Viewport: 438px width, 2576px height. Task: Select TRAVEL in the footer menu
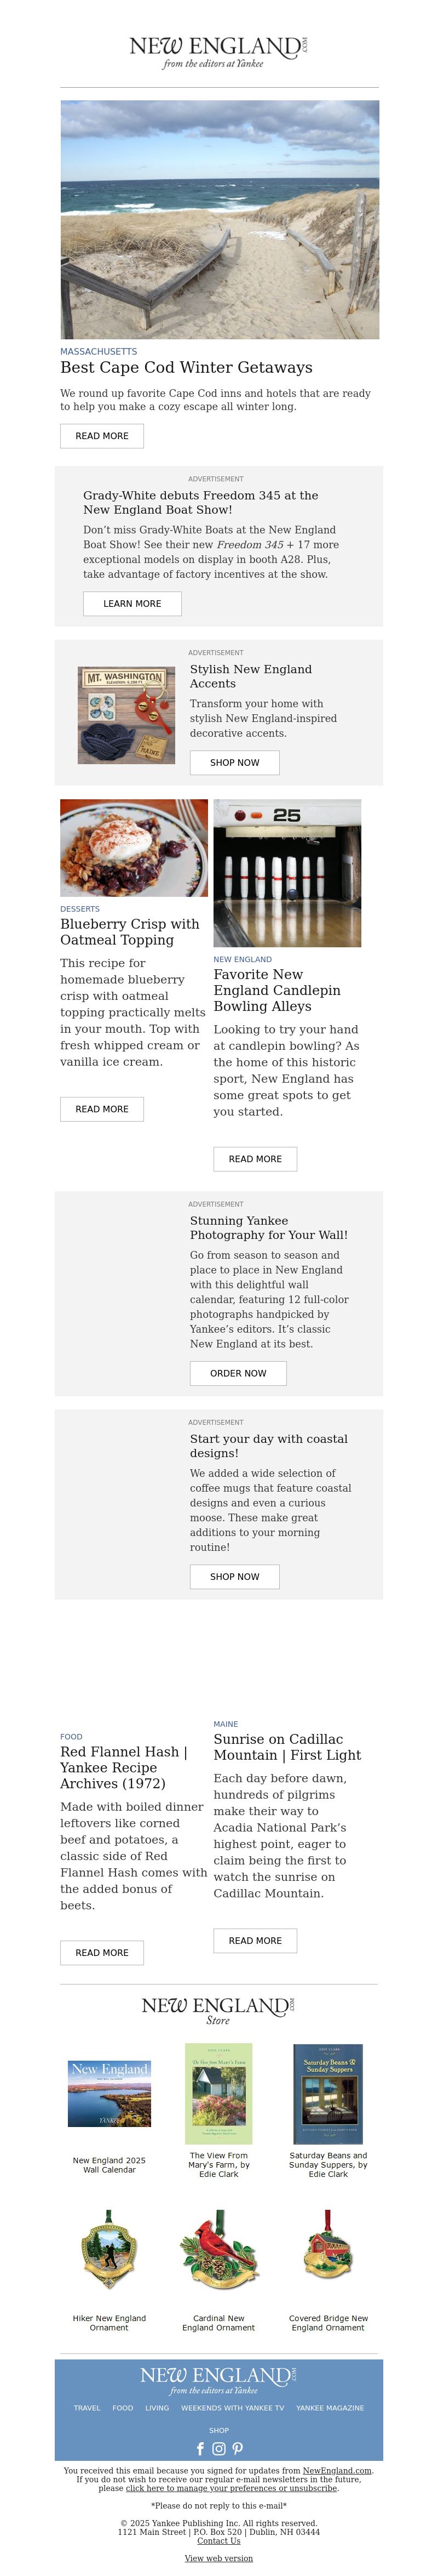pyautogui.click(x=87, y=2408)
